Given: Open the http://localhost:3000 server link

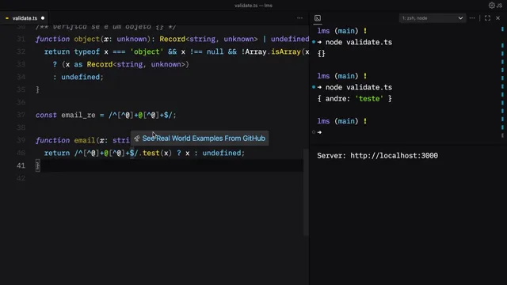Looking at the screenshot, I should (395, 156).
